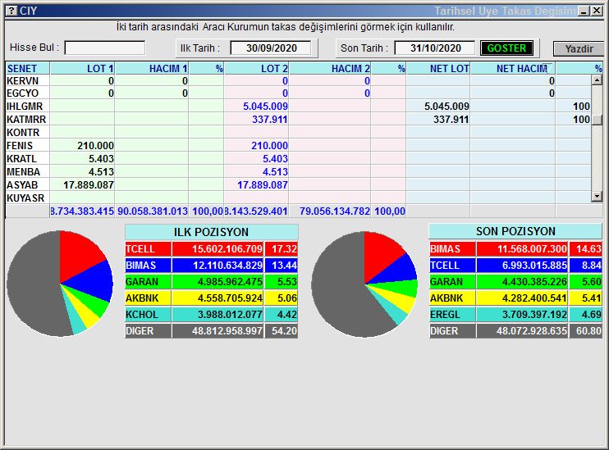Click the SON POZISYON pie chart
This screenshot has width=609, height=450.
point(364,284)
